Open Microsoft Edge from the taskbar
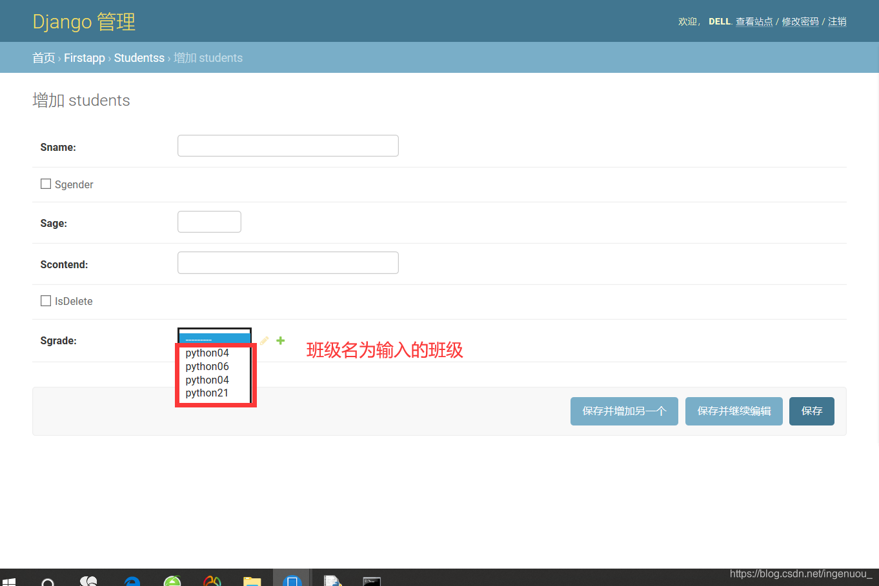The height and width of the screenshot is (586, 879). click(x=132, y=581)
